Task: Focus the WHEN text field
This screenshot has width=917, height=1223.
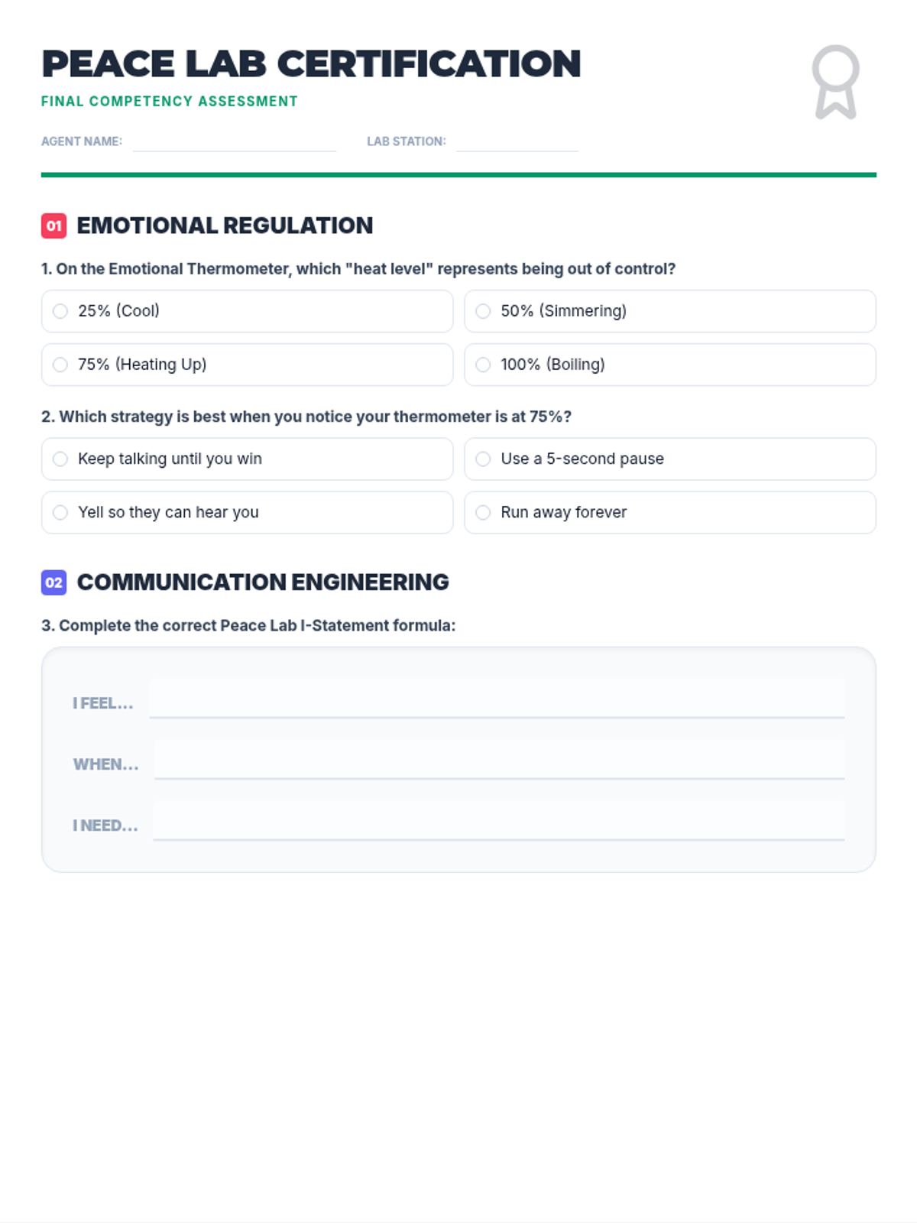Action: point(499,761)
